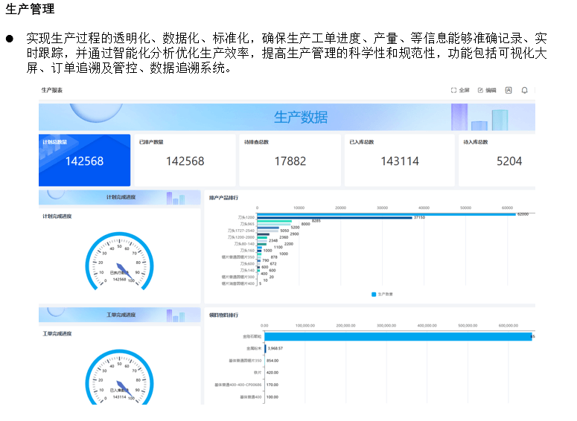
Task: Open the notification bell
Action: [x=524, y=90]
